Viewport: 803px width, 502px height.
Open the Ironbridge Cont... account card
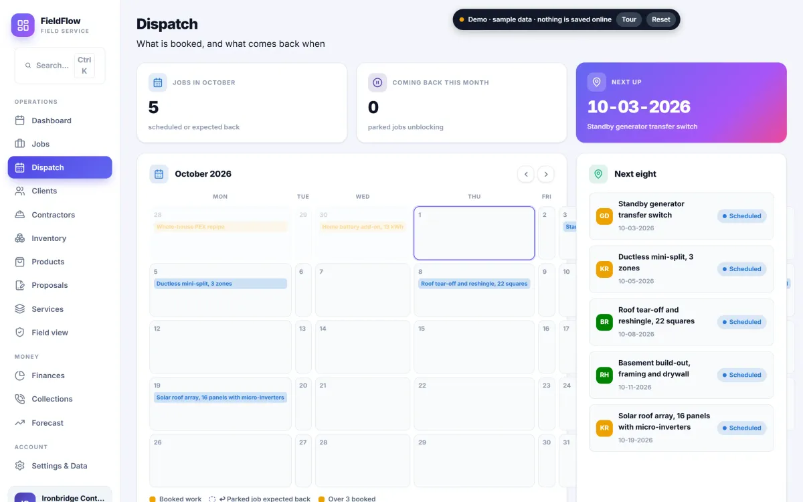(60, 495)
